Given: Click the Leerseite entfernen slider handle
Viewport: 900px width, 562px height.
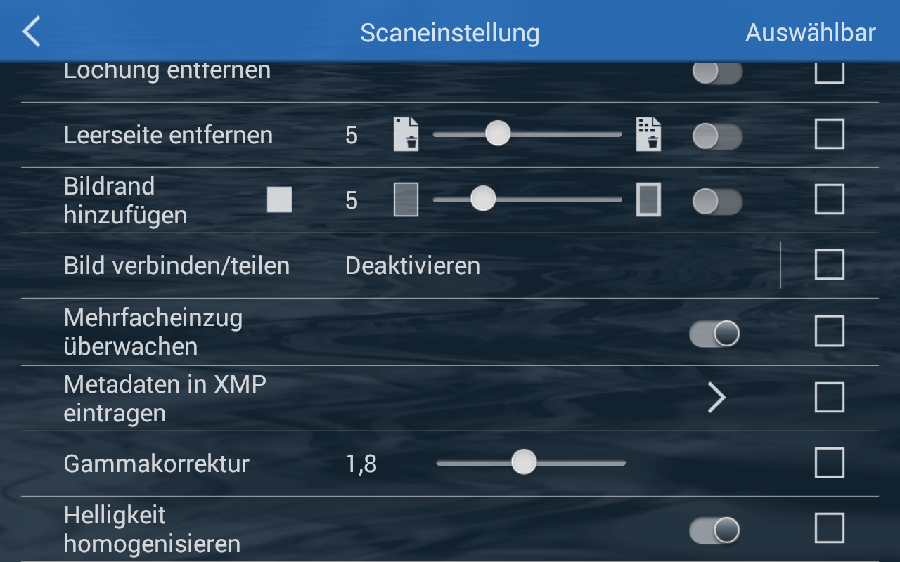Looking at the screenshot, I should [x=498, y=133].
